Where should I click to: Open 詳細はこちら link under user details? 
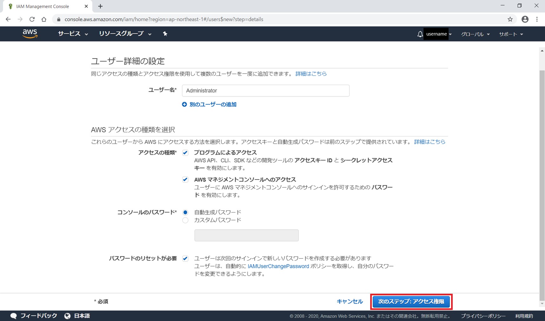(x=311, y=74)
